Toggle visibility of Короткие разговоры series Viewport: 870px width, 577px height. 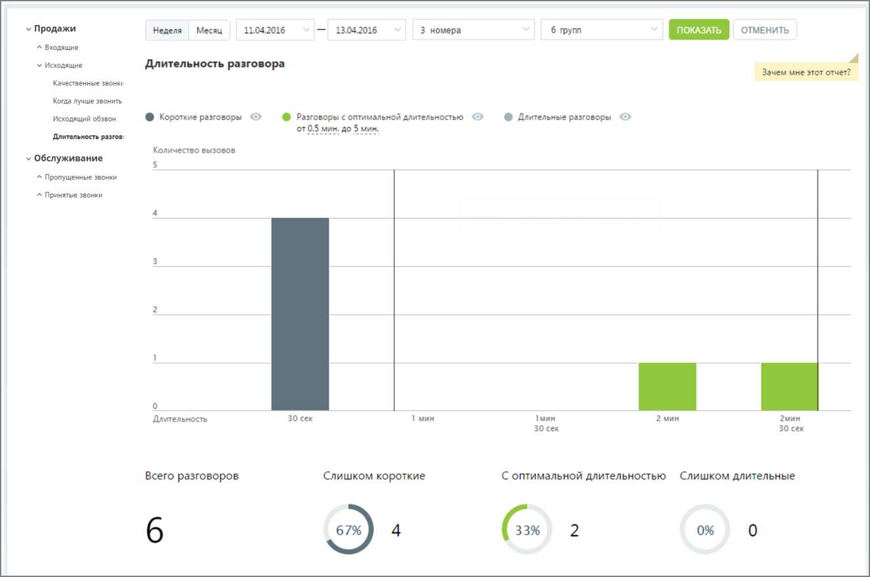[256, 117]
